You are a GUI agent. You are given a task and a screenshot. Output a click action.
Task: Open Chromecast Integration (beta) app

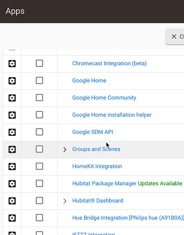point(109,63)
